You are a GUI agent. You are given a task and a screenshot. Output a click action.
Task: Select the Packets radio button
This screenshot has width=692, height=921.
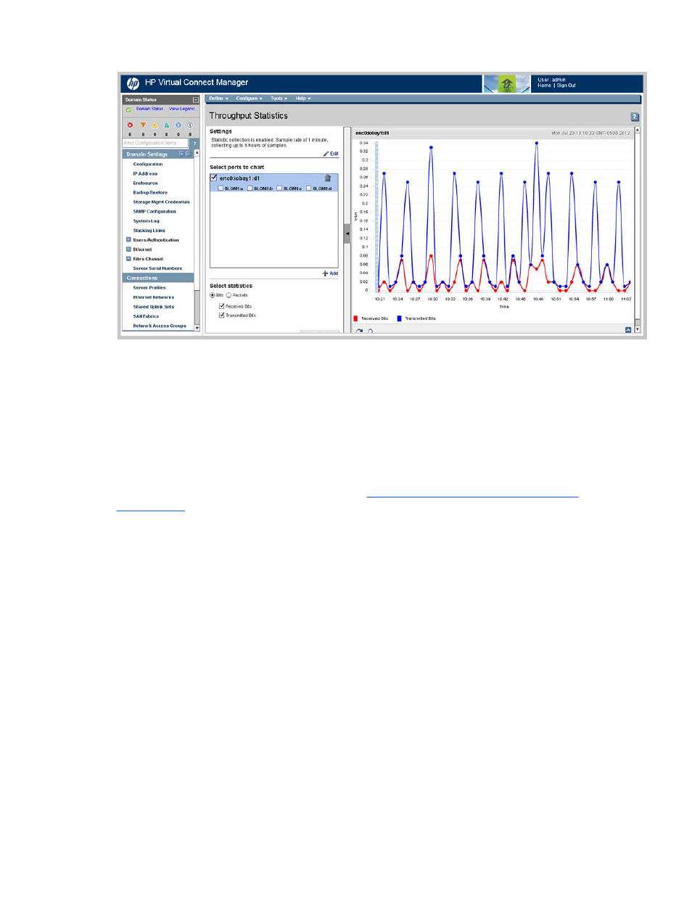click(x=228, y=295)
